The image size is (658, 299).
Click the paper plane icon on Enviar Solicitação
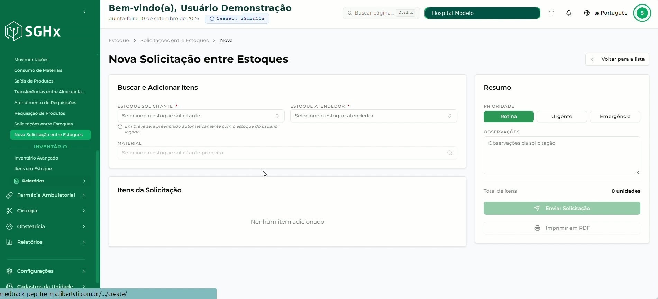pos(537,208)
